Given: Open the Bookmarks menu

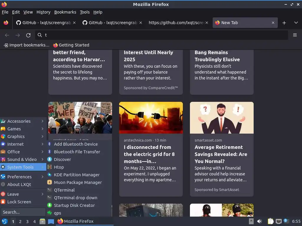Looking at the screenshot, I should click(65, 12).
